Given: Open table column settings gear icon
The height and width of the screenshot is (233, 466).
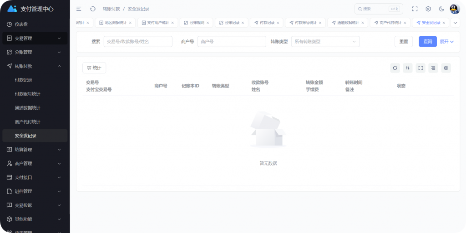Looking at the screenshot, I should coord(446,68).
